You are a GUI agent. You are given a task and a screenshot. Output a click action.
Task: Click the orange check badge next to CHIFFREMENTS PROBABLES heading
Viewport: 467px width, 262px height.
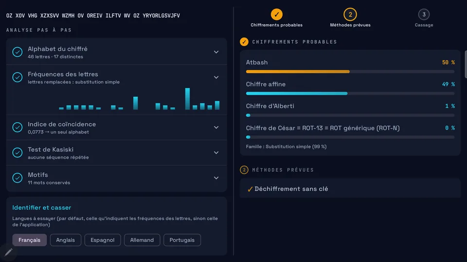coord(244,42)
